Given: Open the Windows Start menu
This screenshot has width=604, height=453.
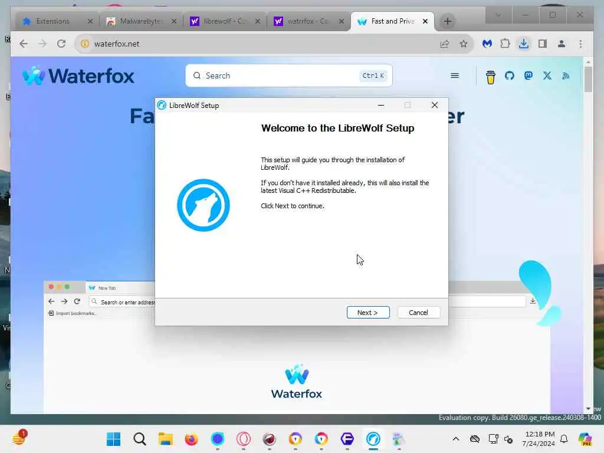Looking at the screenshot, I should pyautogui.click(x=114, y=439).
